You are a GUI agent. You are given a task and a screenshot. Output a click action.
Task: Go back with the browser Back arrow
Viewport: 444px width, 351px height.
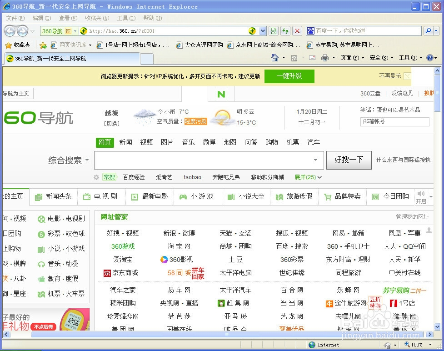click(10, 31)
